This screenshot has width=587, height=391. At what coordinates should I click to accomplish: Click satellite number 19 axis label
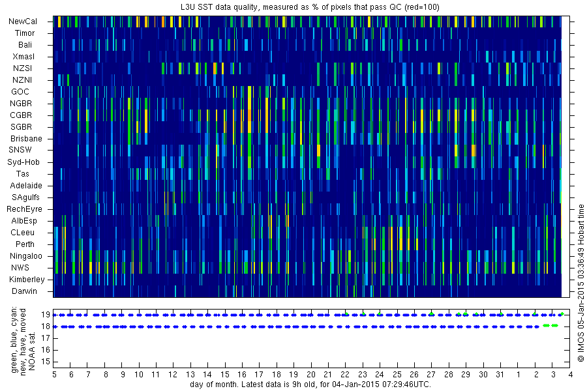[x=46, y=315]
